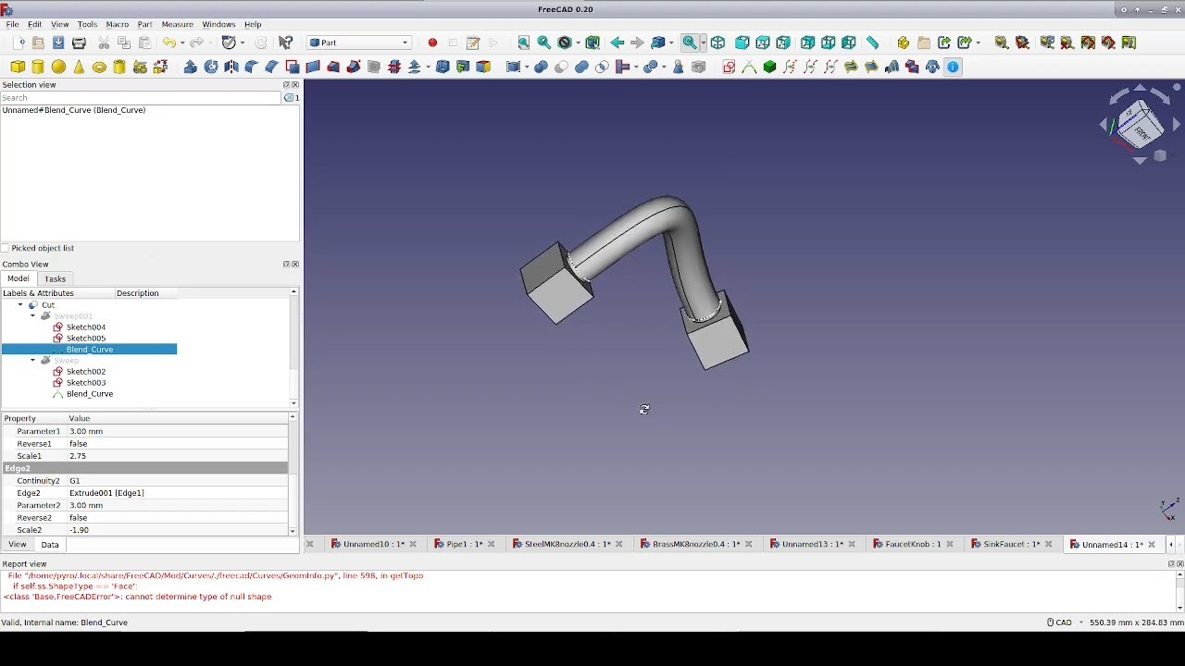Open the link navigation dropdown arrow
The height and width of the screenshot is (666, 1185).
click(x=672, y=43)
